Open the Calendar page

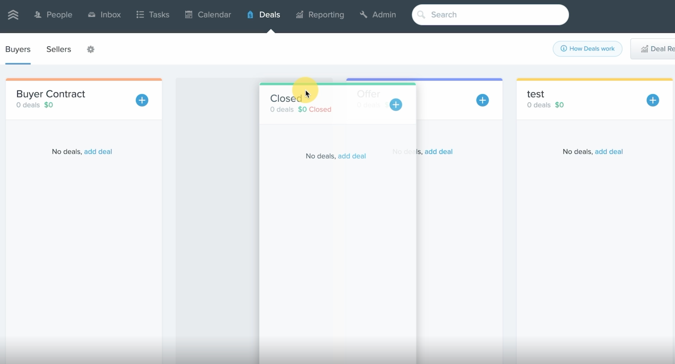(208, 15)
